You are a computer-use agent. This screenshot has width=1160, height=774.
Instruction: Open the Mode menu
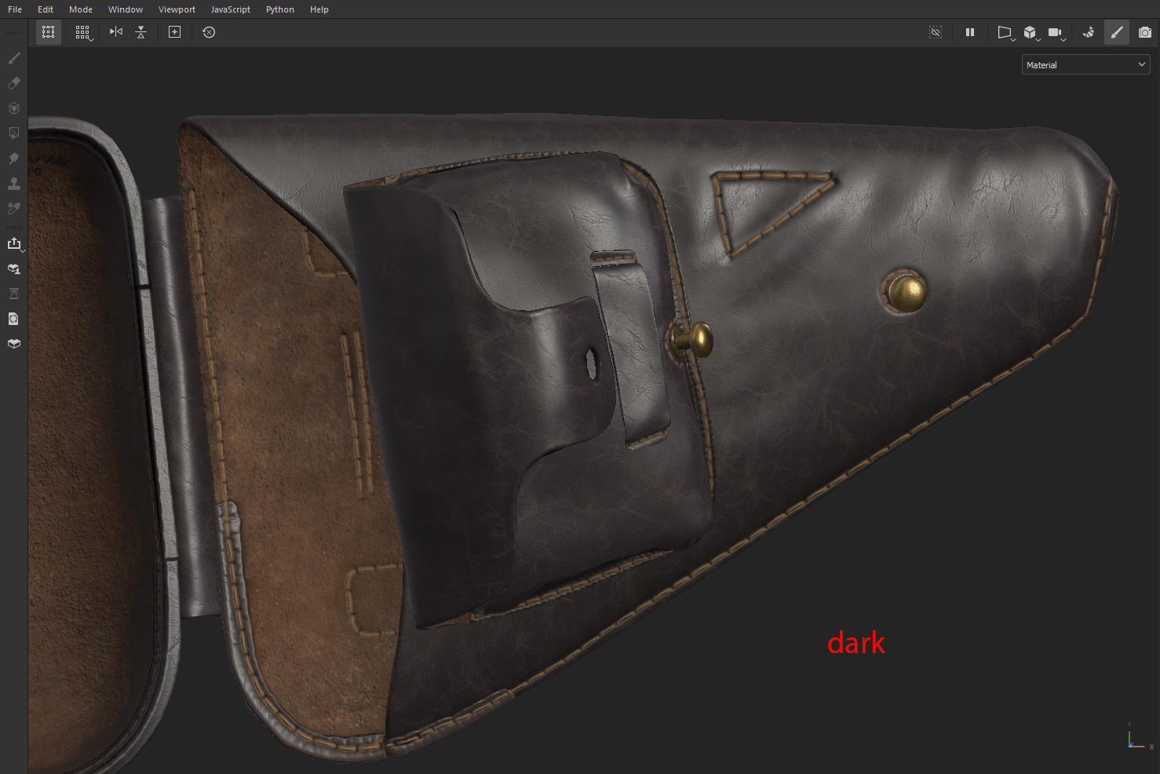pyautogui.click(x=80, y=9)
